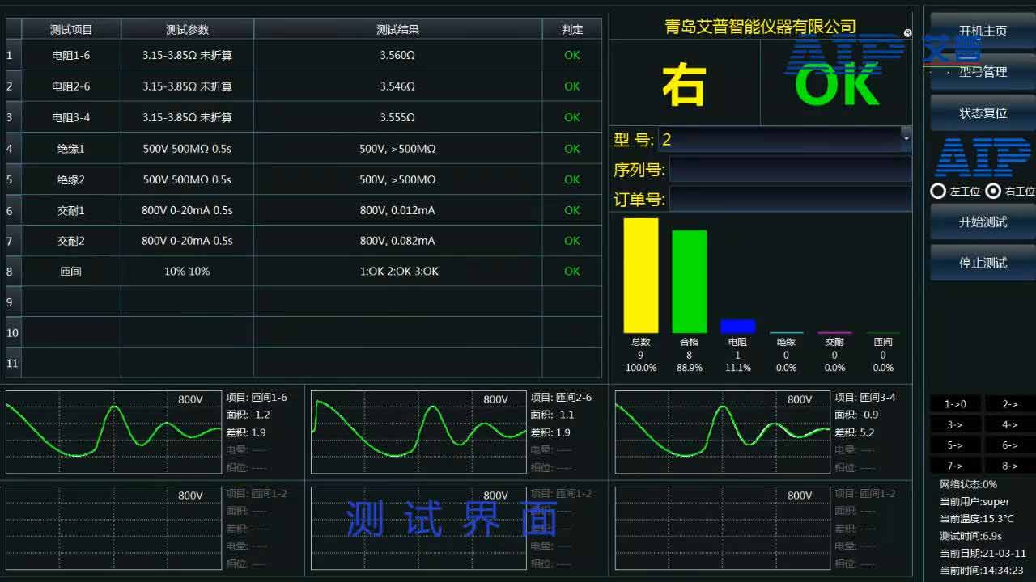The width and height of the screenshot is (1036, 582).
Task: Click the 8-> channel mapping tile
Action: click(x=1008, y=465)
